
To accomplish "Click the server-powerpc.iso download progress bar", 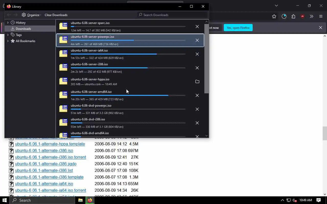I will 128,40.
